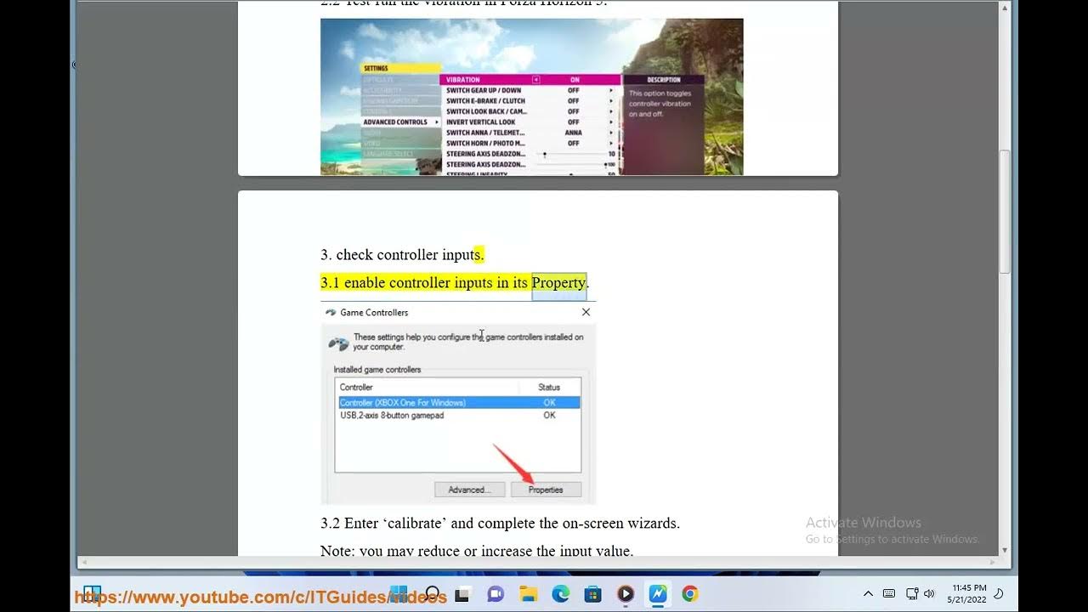The image size is (1088, 612).
Task: Select the active blue document app icon
Action: [x=658, y=594]
